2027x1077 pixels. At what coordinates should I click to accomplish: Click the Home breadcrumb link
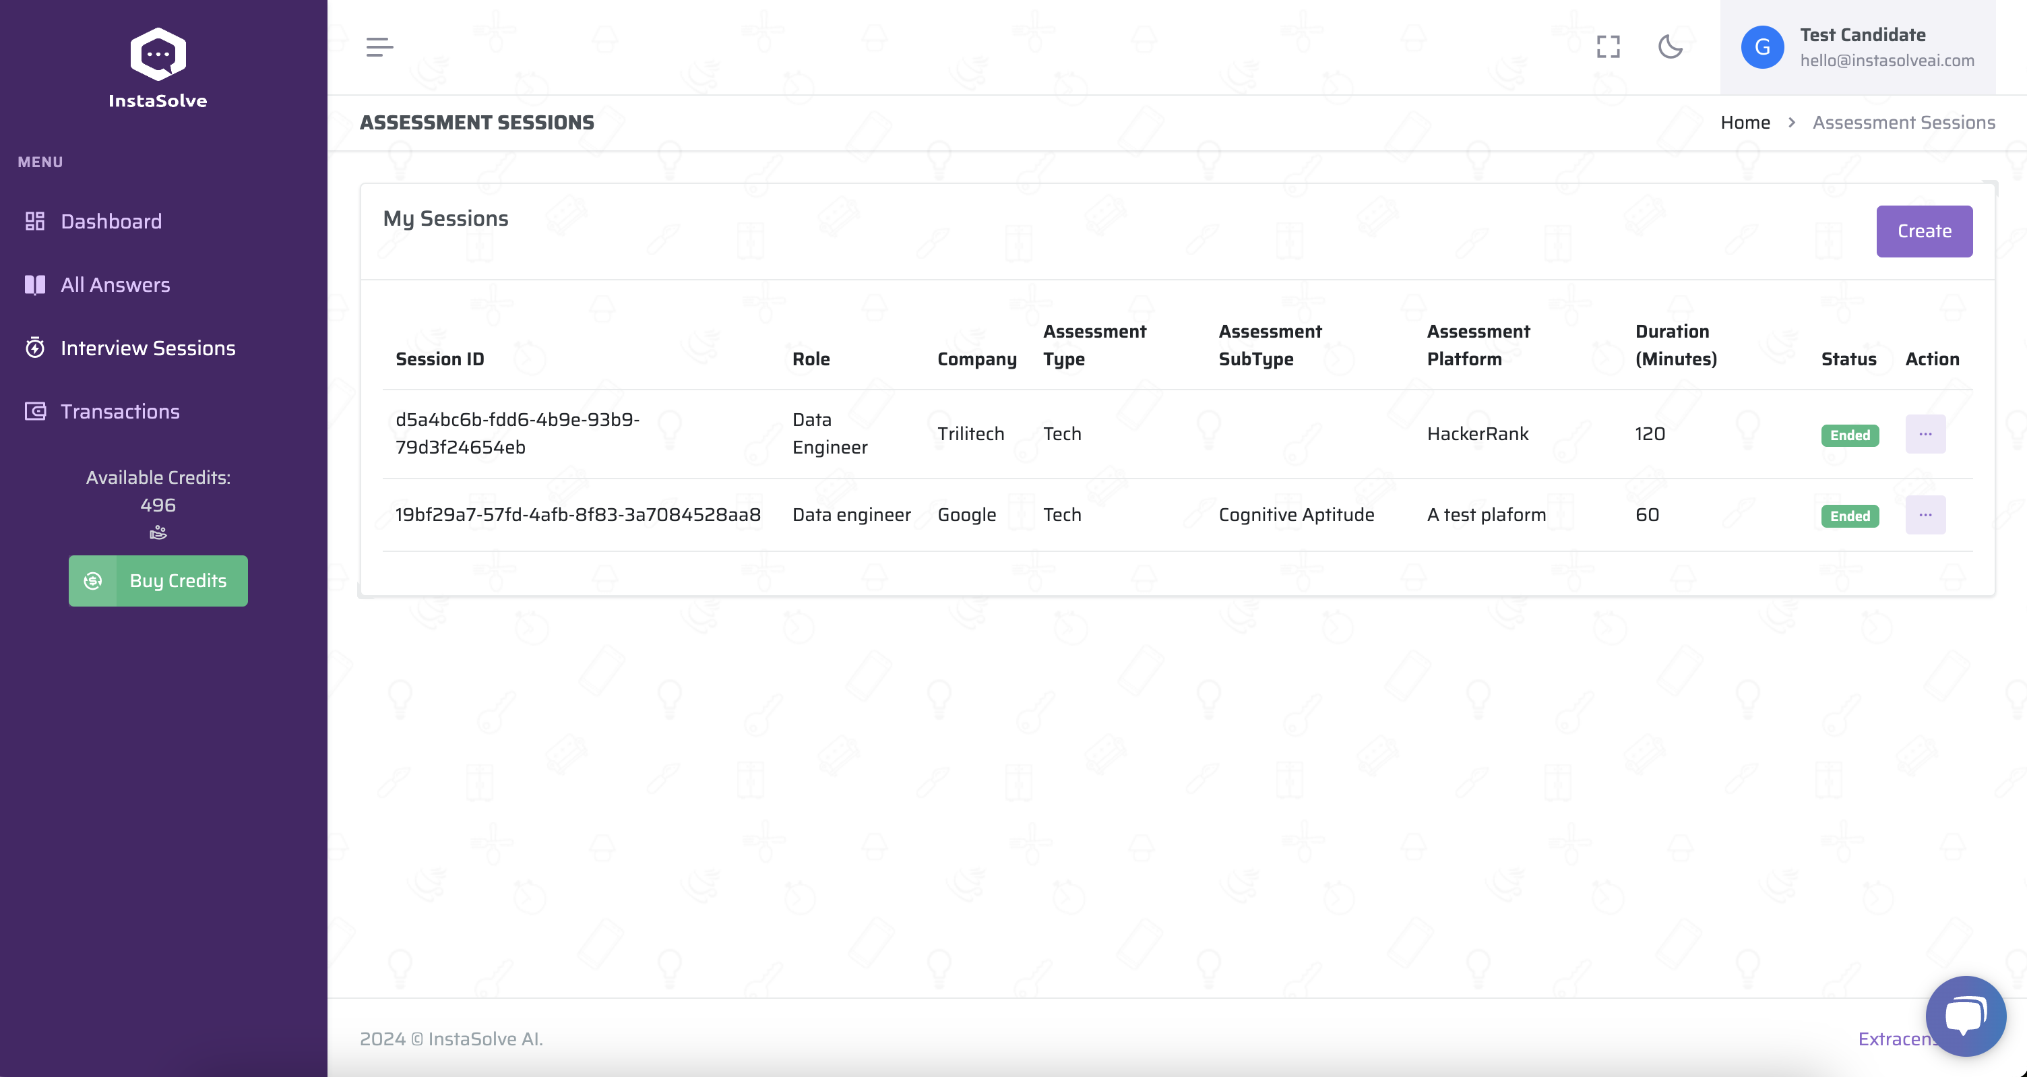(1745, 123)
